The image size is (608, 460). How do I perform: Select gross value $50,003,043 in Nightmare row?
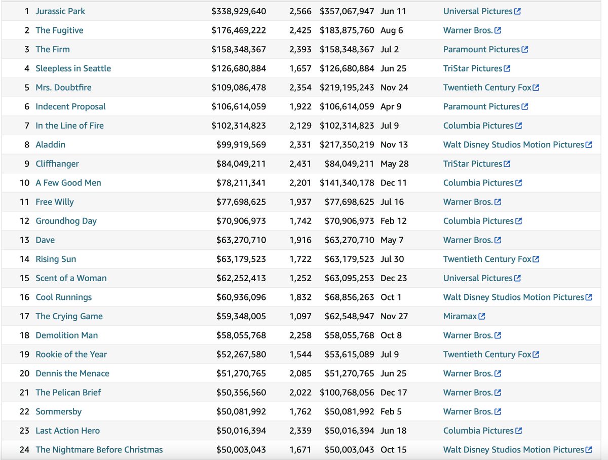click(x=241, y=450)
